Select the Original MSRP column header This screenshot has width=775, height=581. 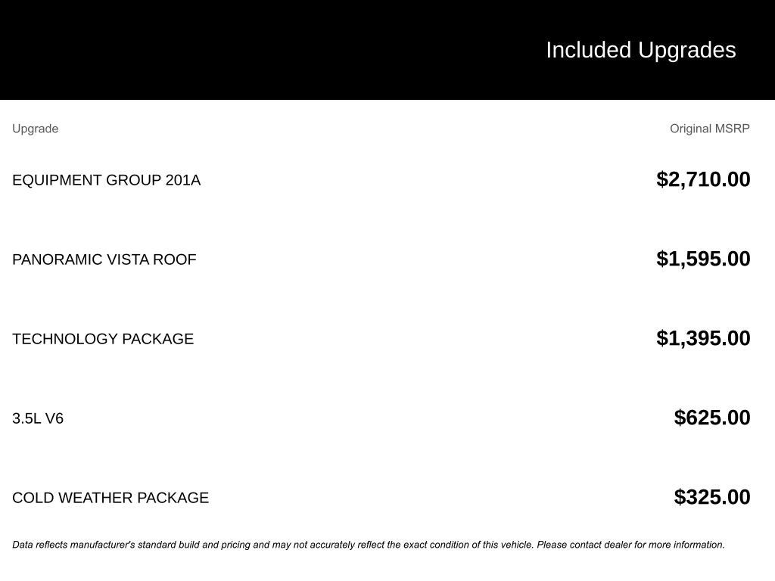click(x=710, y=129)
